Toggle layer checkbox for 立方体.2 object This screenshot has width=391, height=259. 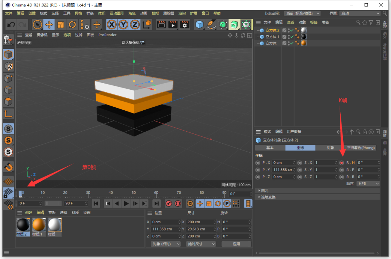coord(285,30)
